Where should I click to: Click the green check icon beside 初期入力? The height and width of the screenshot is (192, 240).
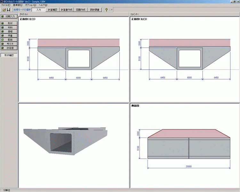click(3, 16)
